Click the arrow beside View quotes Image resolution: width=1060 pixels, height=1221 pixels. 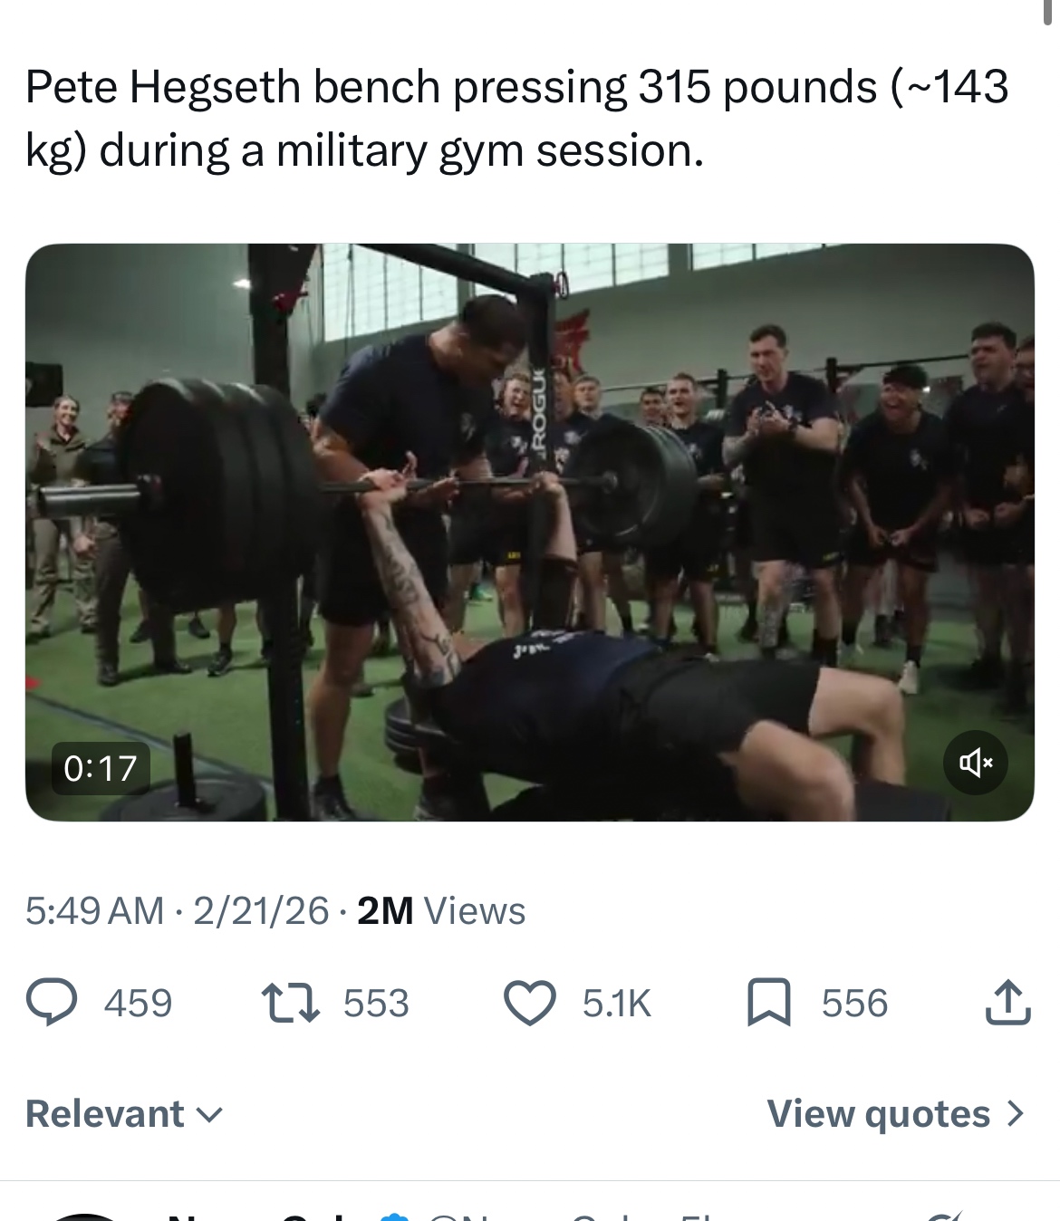1016,1113
